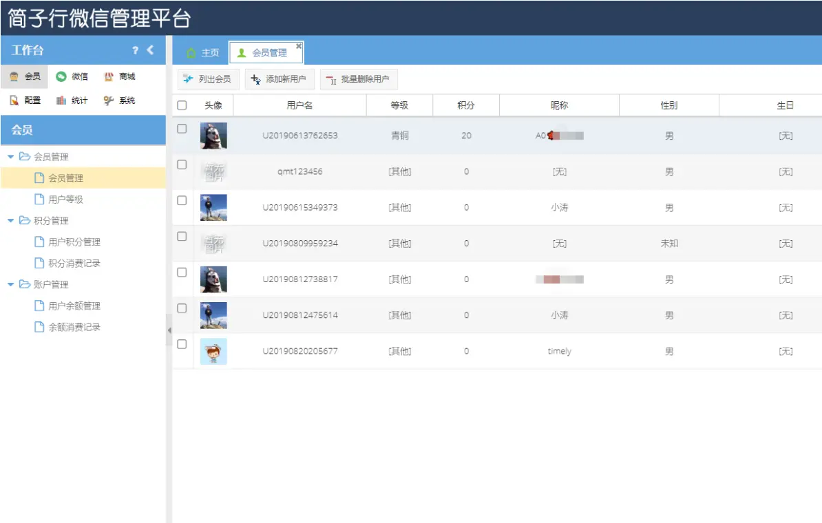Open 用户余额管理 in the sidebar tree
Viewport: 822px width, 523px height.
pyautogui.click(x=74, y=306)
